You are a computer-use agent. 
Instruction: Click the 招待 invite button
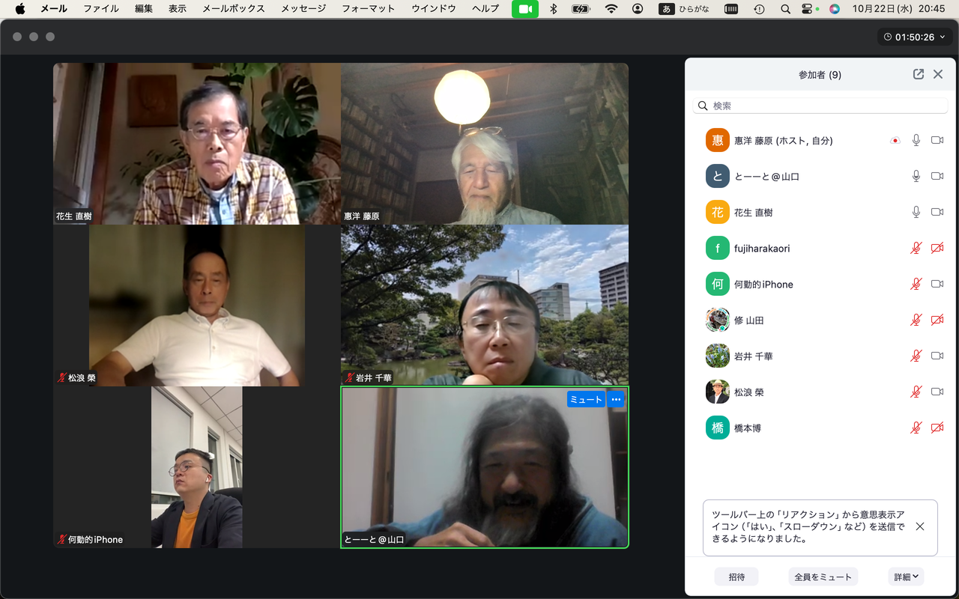[736, 577]
